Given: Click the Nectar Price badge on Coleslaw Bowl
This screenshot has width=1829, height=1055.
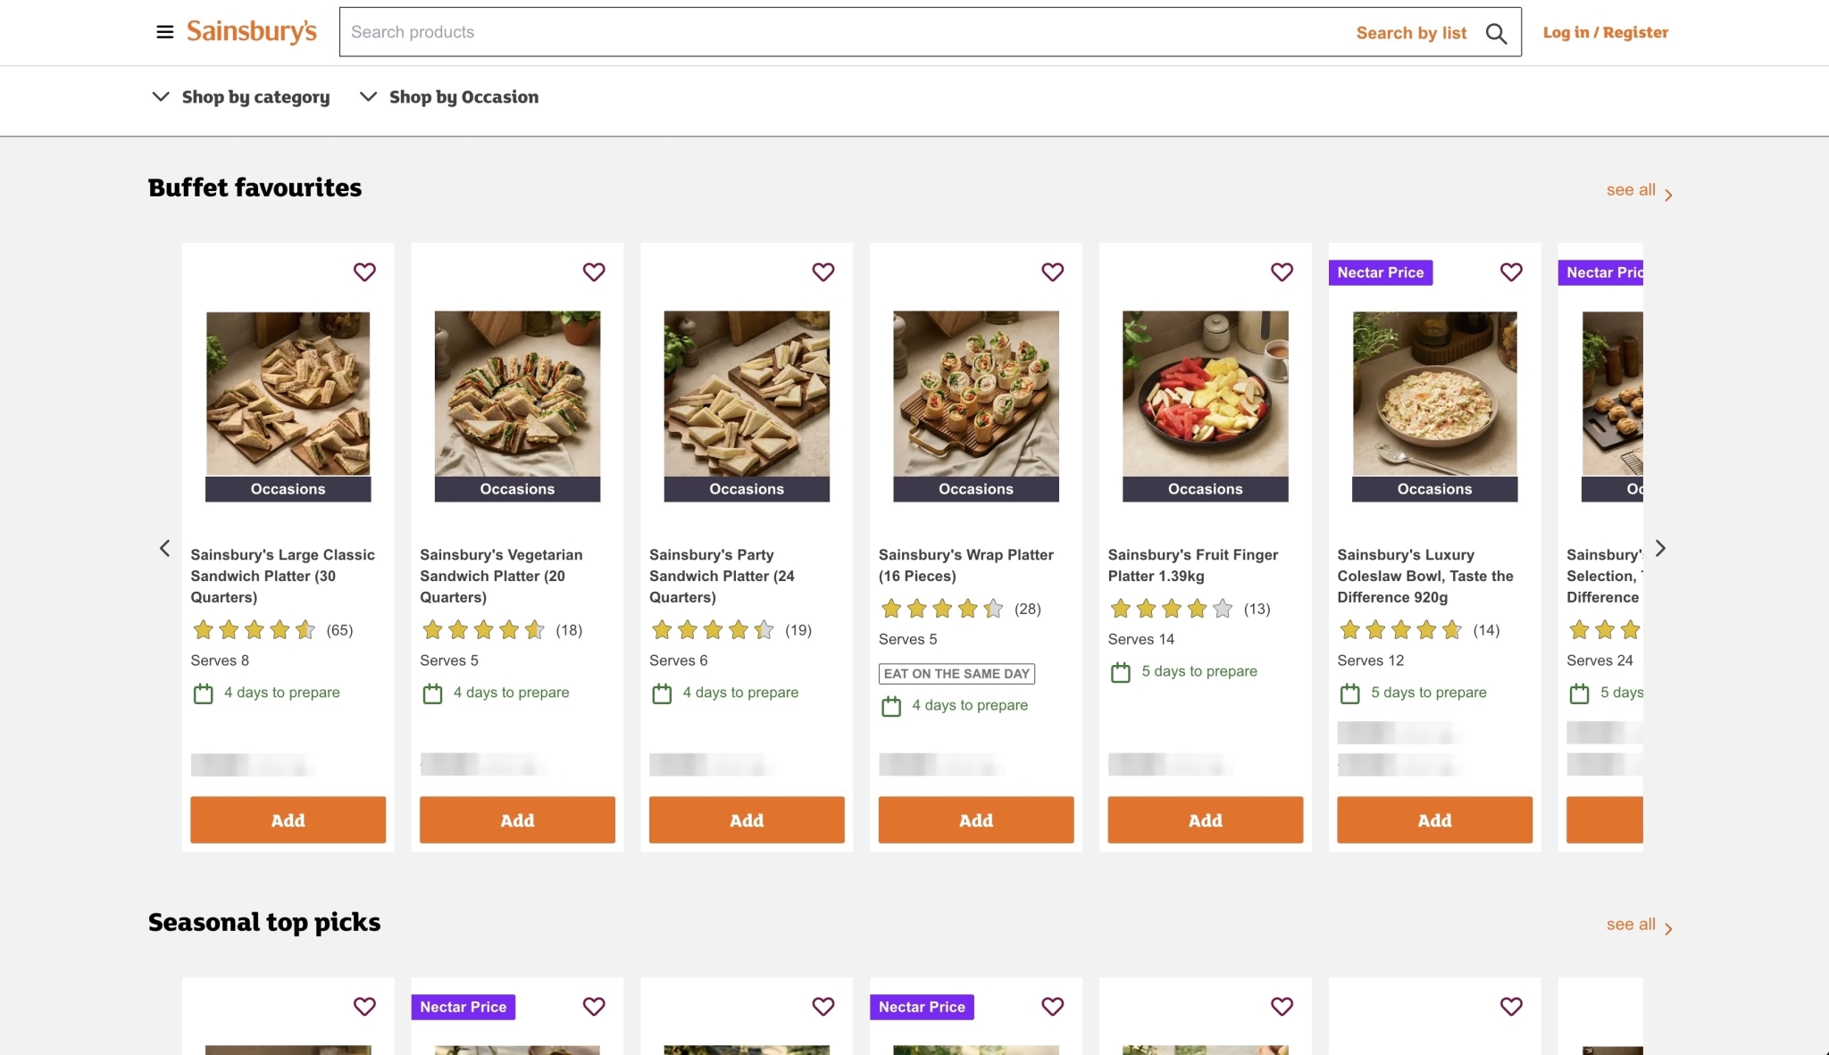Looking at the screenshot, I should (1379, 272).
